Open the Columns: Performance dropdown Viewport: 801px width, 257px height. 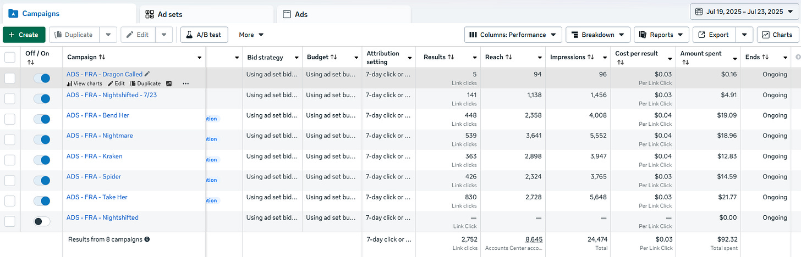513,35
